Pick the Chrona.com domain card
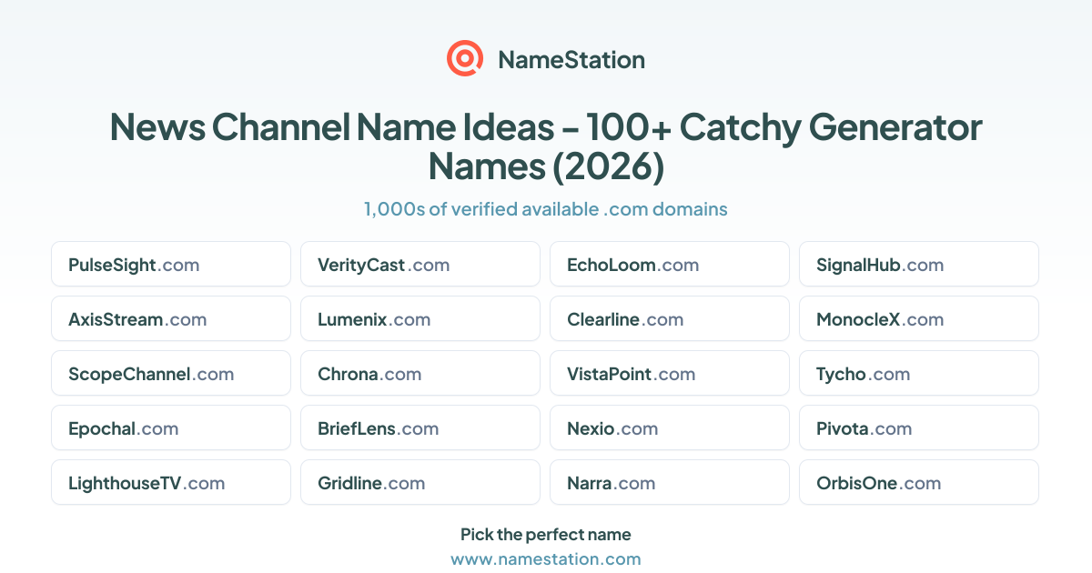The width and height of the screenshot is (1092, 573). [420, 373]
